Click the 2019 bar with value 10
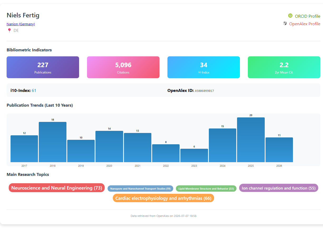The height and width of the screenshot is (238, 323). coord(81,151)
